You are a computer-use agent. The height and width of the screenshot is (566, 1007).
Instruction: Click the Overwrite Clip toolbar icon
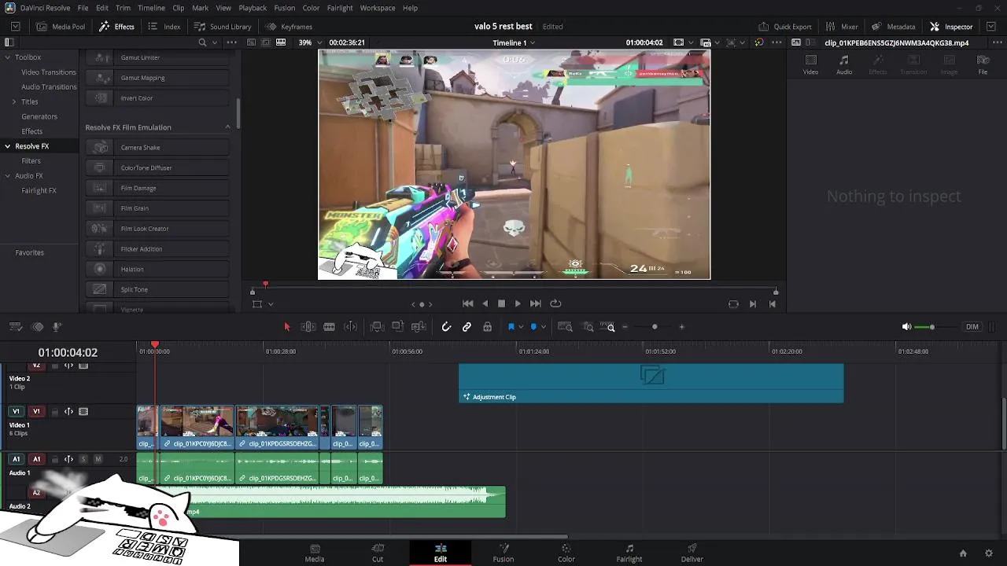pyautogui.click(x=397, y=327)
